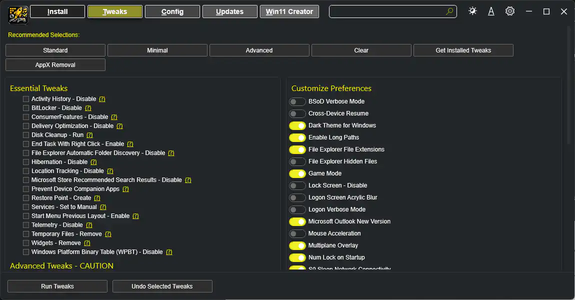This screenshot has width=575, height=300.
Task: Check Disk Cleanup - Run checkbox
Action: [26, 135]
